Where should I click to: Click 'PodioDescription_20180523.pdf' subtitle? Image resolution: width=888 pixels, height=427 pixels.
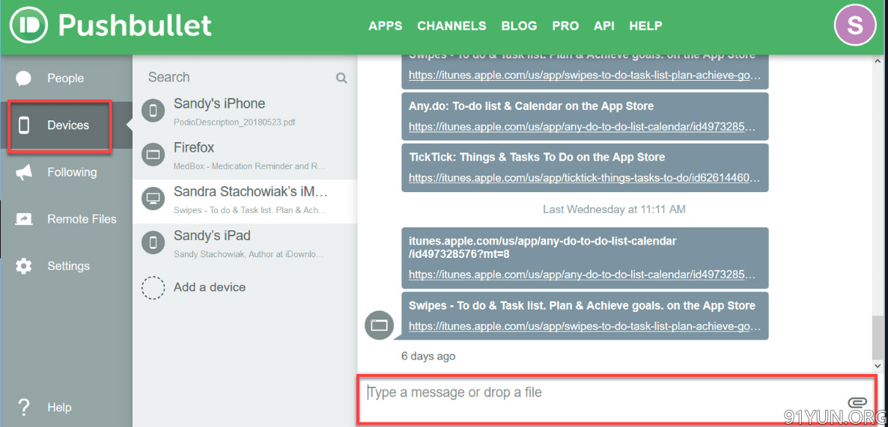pyautogui.click(x=234, y=122)
